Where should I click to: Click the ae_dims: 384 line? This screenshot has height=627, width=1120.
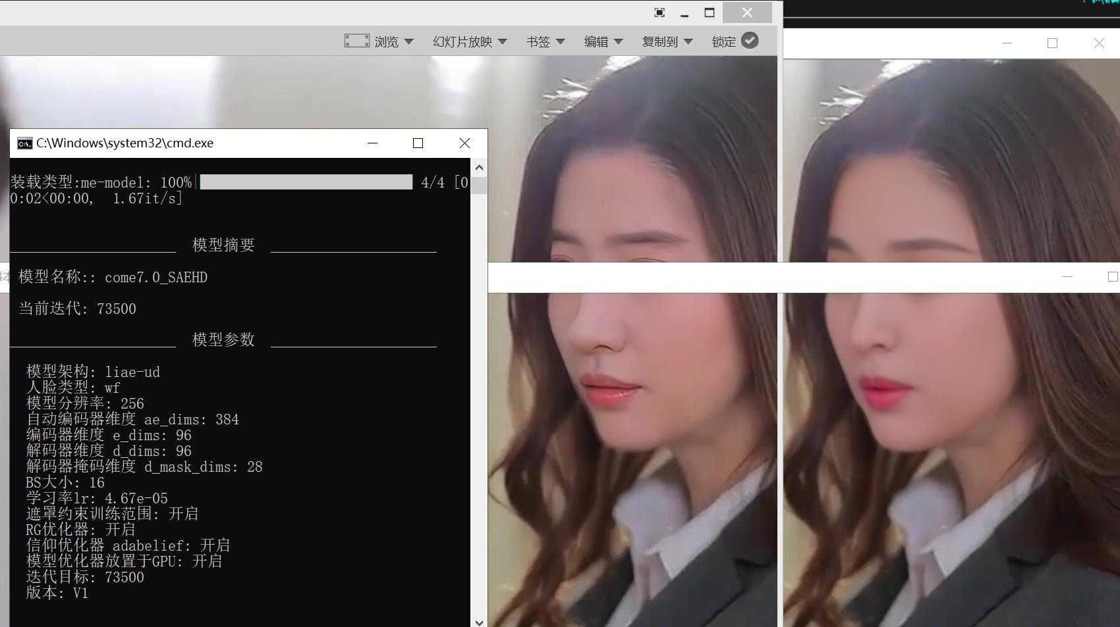[132, 419]
